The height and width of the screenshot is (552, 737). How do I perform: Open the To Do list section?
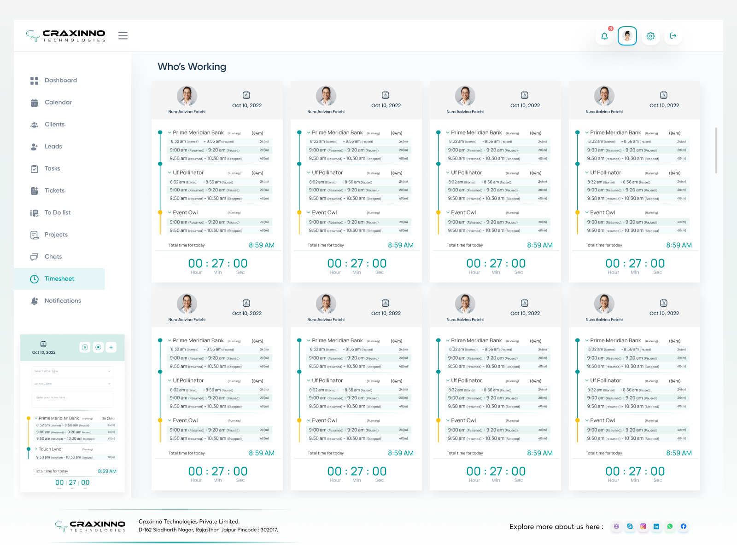(57, 213)
